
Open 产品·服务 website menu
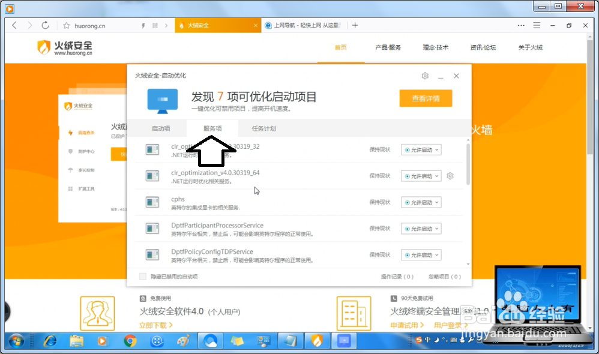pyautogui.click(x=388, y=47)
